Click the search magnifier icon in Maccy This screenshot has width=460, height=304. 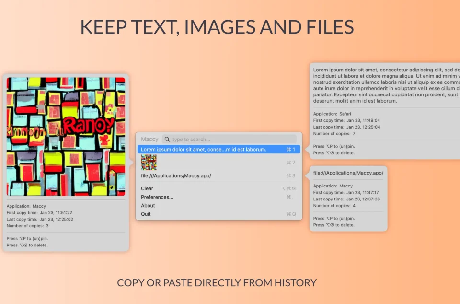click(167, 139)
